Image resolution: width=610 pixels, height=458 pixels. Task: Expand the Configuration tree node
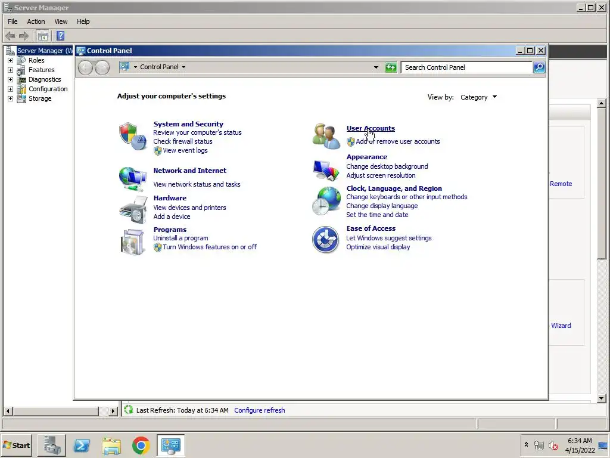pyautogui.click(x=10, y=89)
